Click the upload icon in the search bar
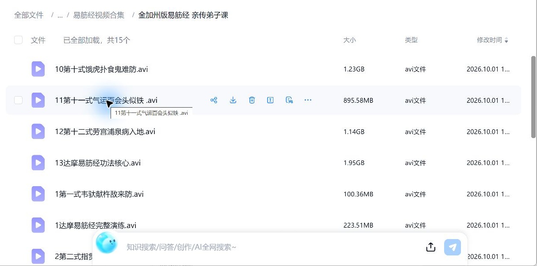This screenshot has width=537, height=266. point(431,247)
